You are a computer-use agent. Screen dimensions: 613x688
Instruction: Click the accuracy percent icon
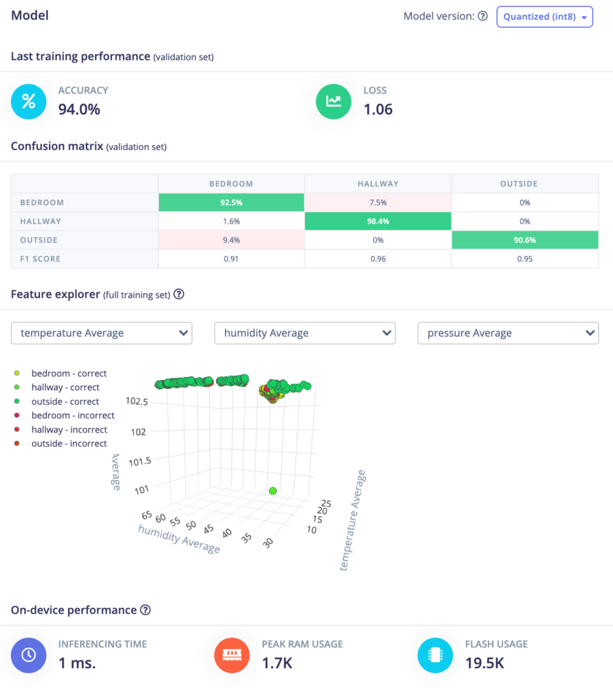(28, 102)
